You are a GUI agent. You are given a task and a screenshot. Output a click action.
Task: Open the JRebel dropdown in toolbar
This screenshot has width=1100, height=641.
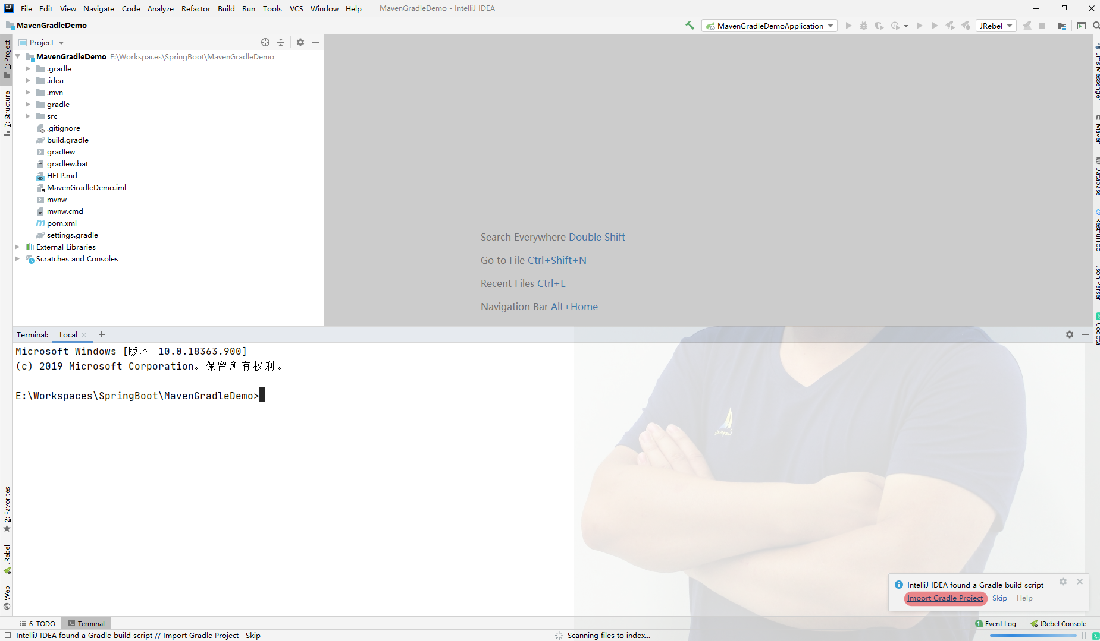995,26
